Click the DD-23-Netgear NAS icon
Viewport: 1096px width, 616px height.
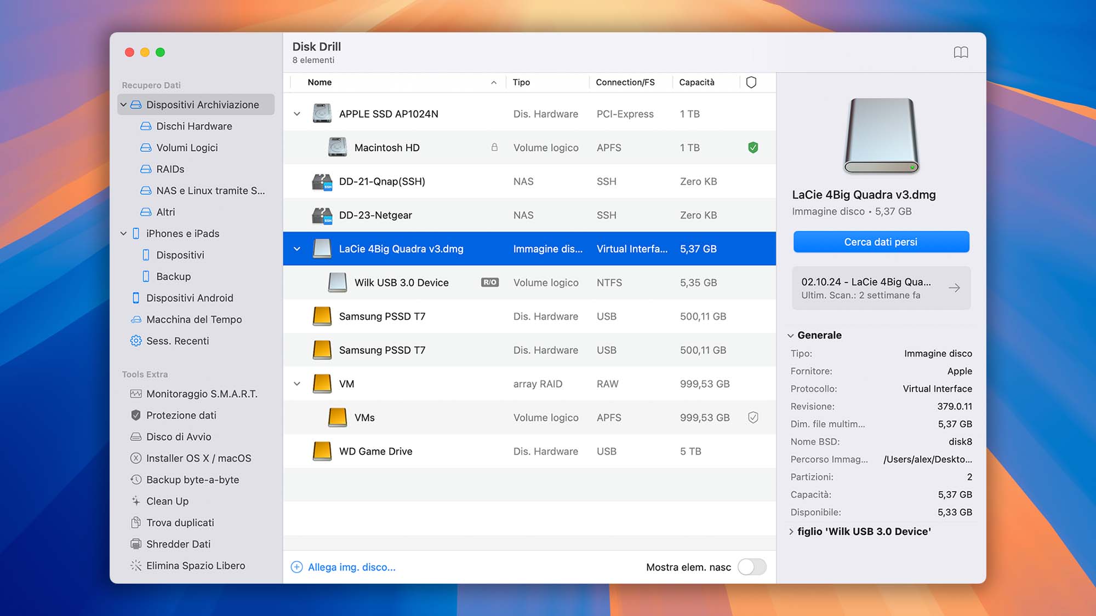coord(322,215)
